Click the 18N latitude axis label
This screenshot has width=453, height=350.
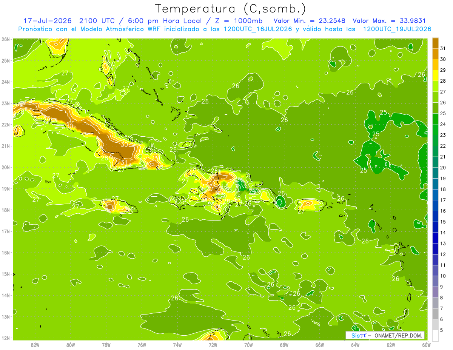[x=6, y=210]
